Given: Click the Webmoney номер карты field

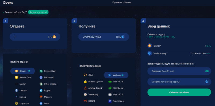Looking at the screenshot, I should click(179, 82).
